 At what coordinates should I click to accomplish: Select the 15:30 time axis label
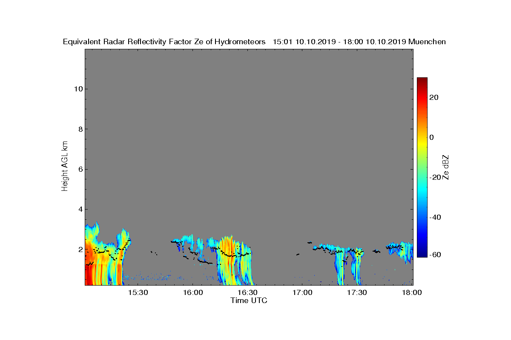[x=138, y=293]
